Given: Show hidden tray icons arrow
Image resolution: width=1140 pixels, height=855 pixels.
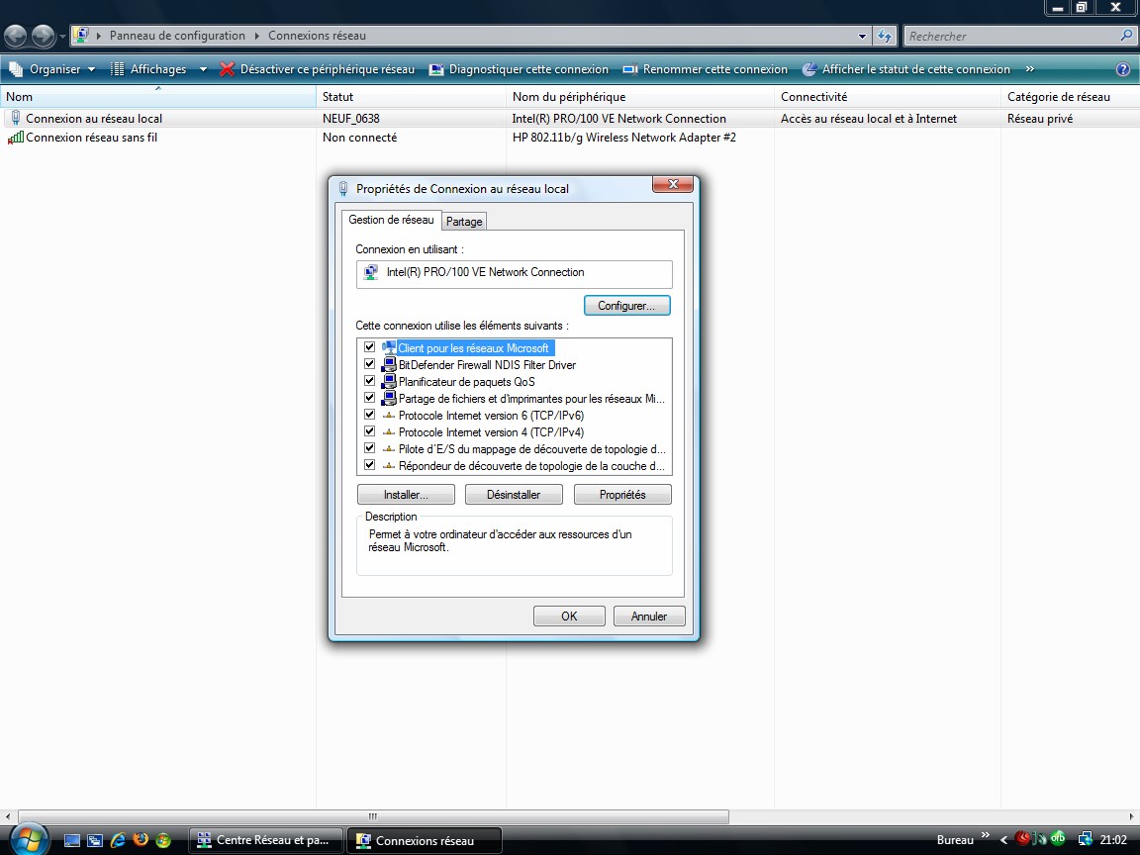Looking at the screenshot, I should [1004, 840].
